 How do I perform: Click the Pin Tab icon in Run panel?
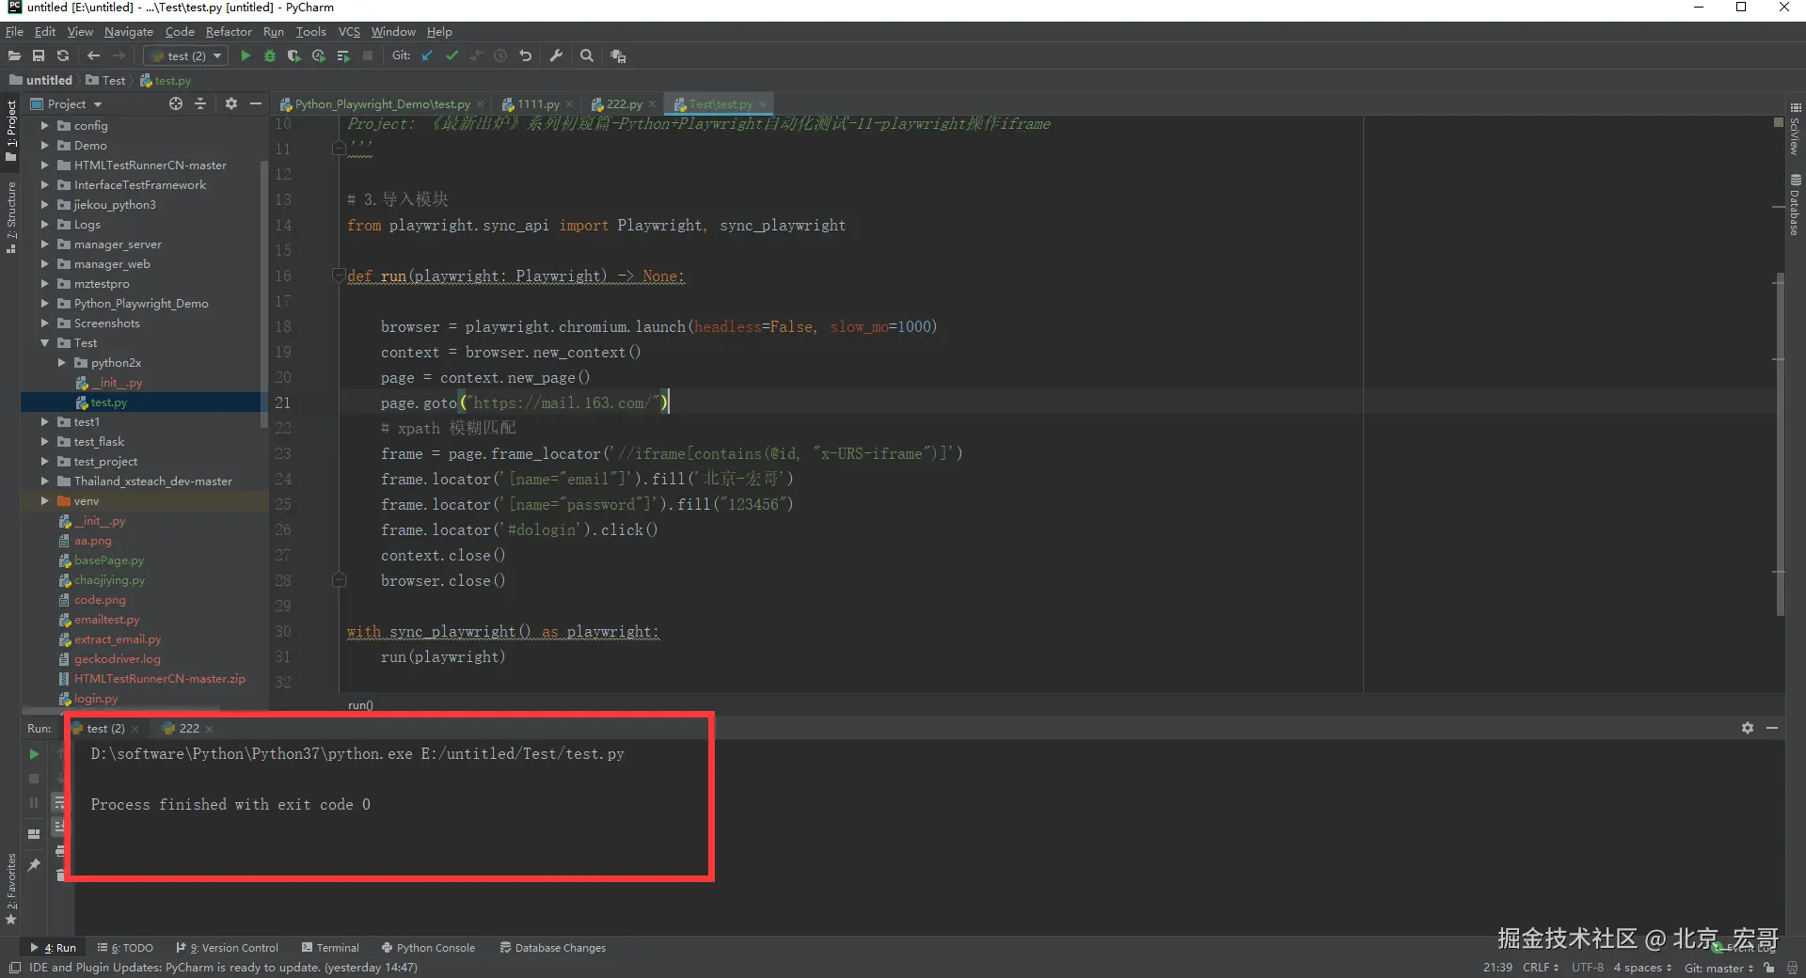(x=34, y=864)
